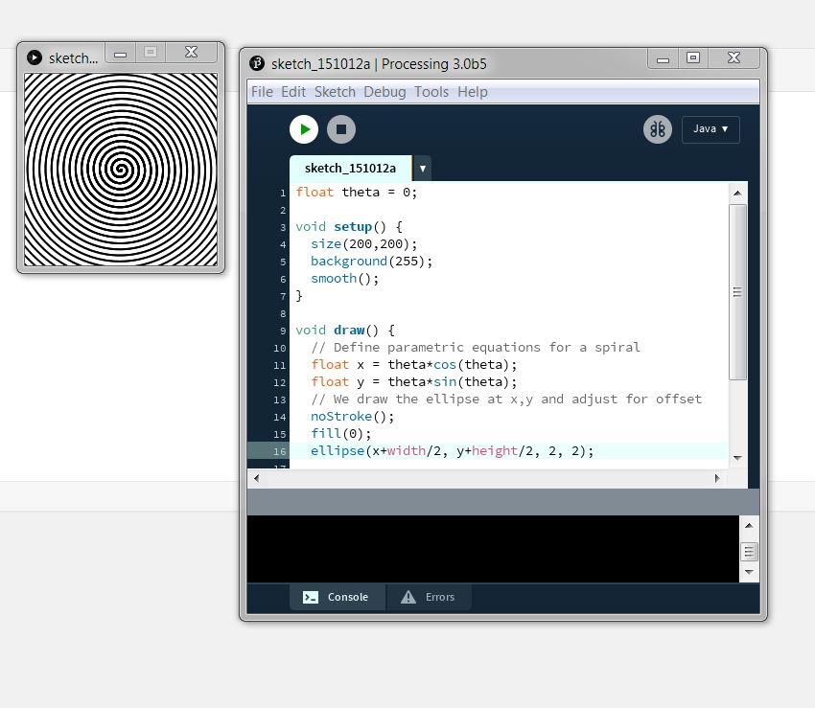Viewport: 815px width, 708px height.
Task: Open the Sketch menu
Action: tap(335, 92)
